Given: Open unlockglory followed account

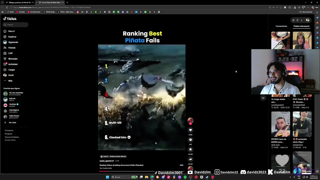Looking at the screenshot, I should click(11, 111).
